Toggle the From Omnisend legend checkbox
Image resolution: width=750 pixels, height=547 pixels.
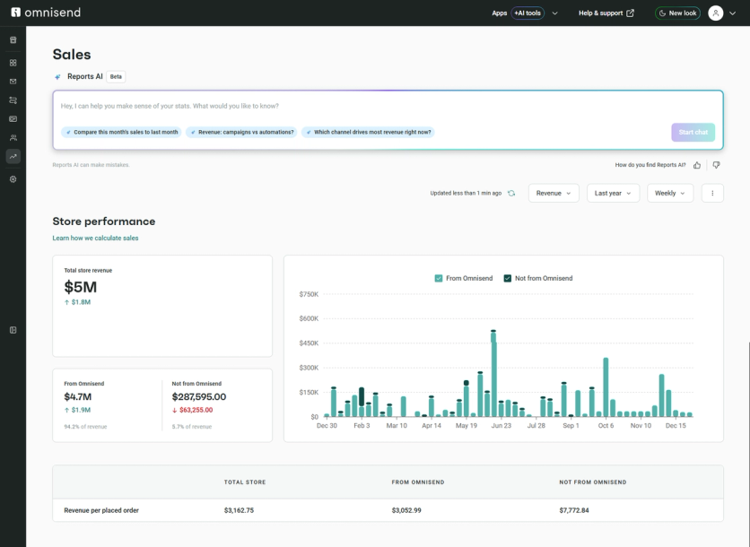point(438,278)
